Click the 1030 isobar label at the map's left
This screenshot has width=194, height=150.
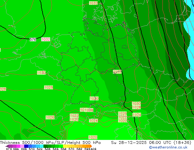[41, 73]
